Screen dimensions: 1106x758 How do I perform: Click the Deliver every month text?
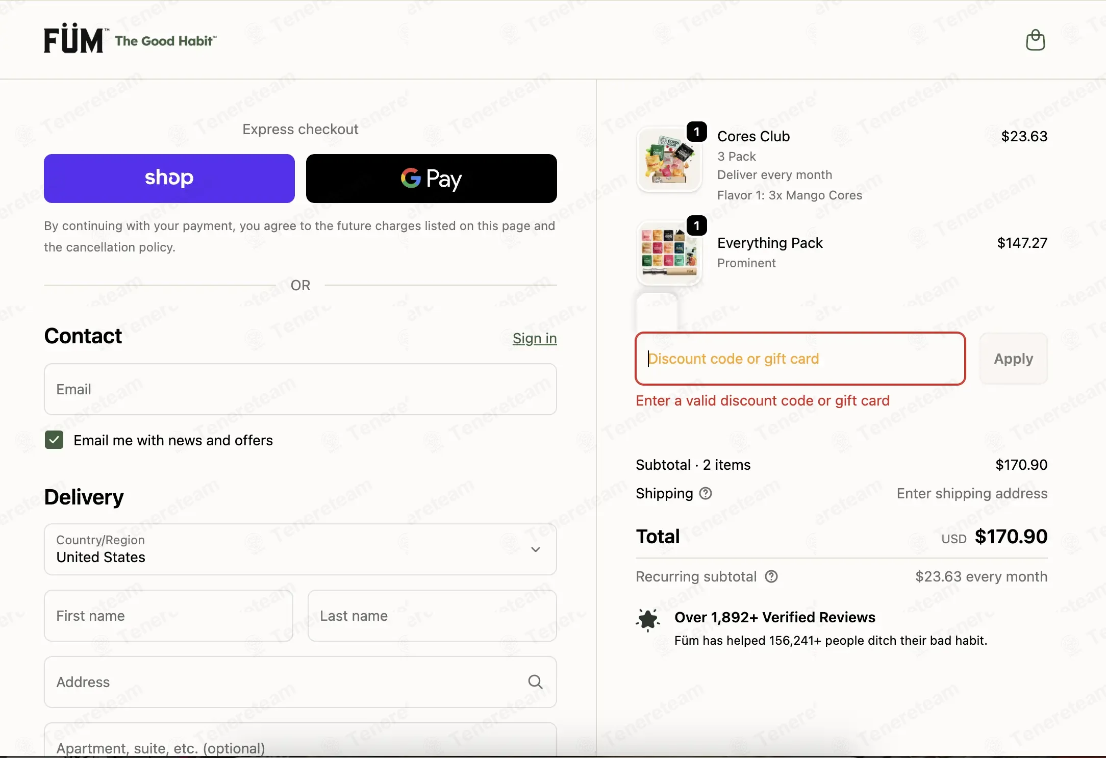point(775,175)
